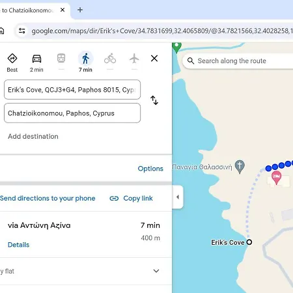Choose the Cycling mode icon
Viewport: 293px width, 293px height.
click(x=110, y=59)
